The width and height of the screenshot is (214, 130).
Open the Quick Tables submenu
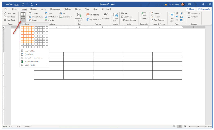[x=34, y=65]
